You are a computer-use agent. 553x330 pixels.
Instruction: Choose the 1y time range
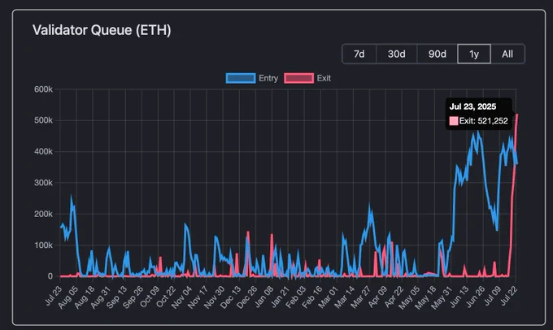[474, 54]
